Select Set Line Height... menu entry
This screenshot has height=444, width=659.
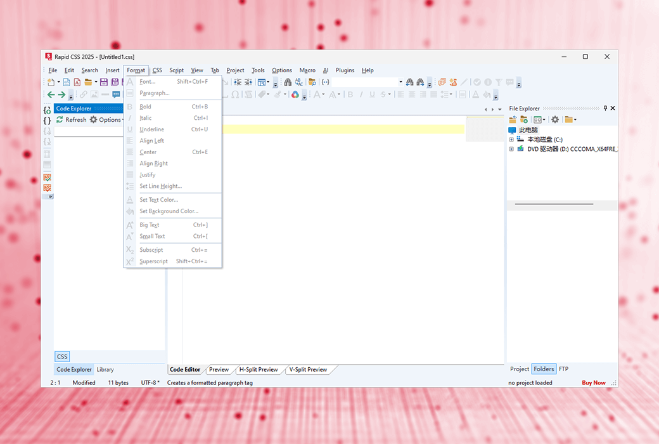point(173,186)
